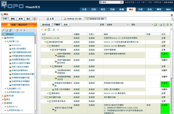This screenshot has height=114, width=174.
Task: Open the 历史 sub-tab
Action: 66,25
